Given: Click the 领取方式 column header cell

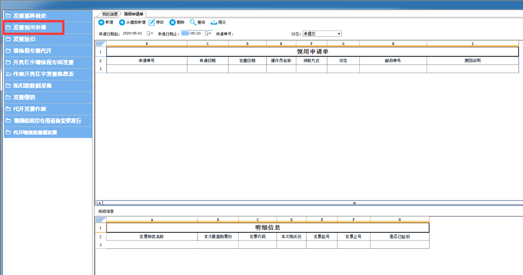Looking at the screenshot, I should 311,61.
